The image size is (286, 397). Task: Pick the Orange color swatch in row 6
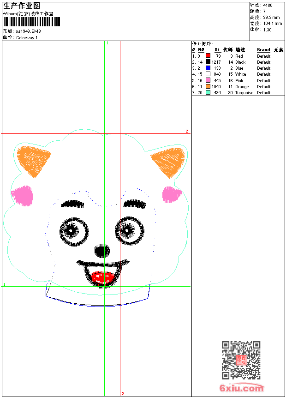pos(208,86)
